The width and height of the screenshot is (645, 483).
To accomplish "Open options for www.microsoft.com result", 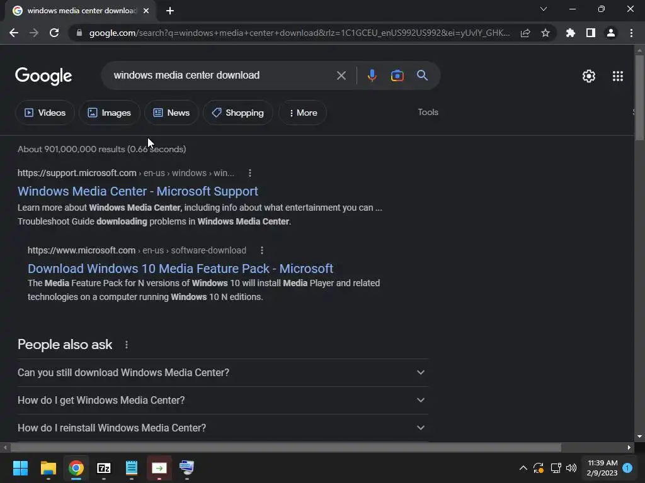I will click(261, 250).
